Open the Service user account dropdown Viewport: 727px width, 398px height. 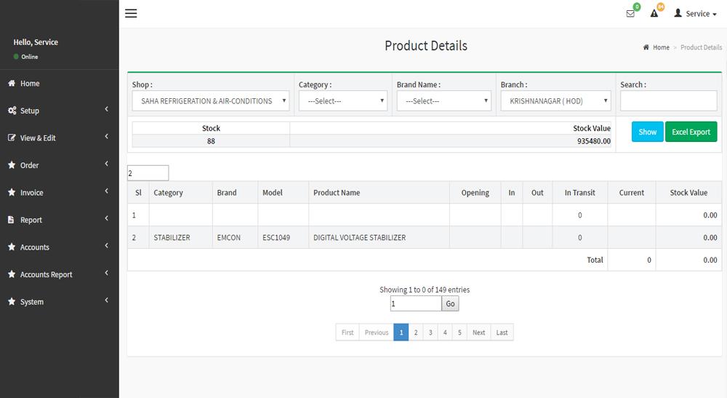coord(696,13)
